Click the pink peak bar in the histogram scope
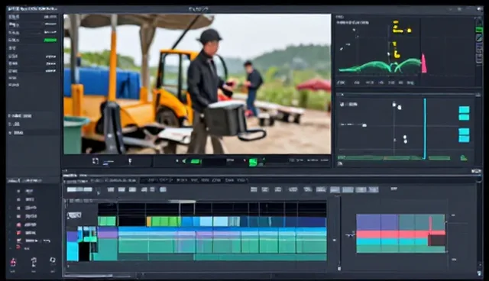The image size is (489, 281). (424, 64)
